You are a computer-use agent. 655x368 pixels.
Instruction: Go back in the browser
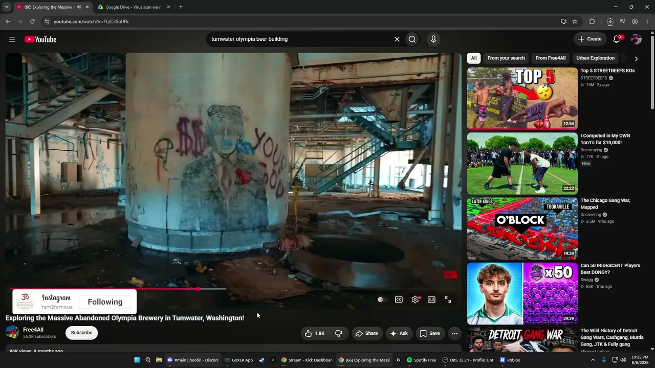tap(8, 21)
